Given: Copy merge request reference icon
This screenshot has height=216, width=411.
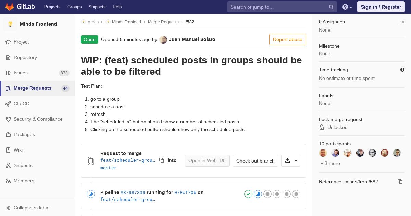Looking at the screenshot, I should point(400,181).
